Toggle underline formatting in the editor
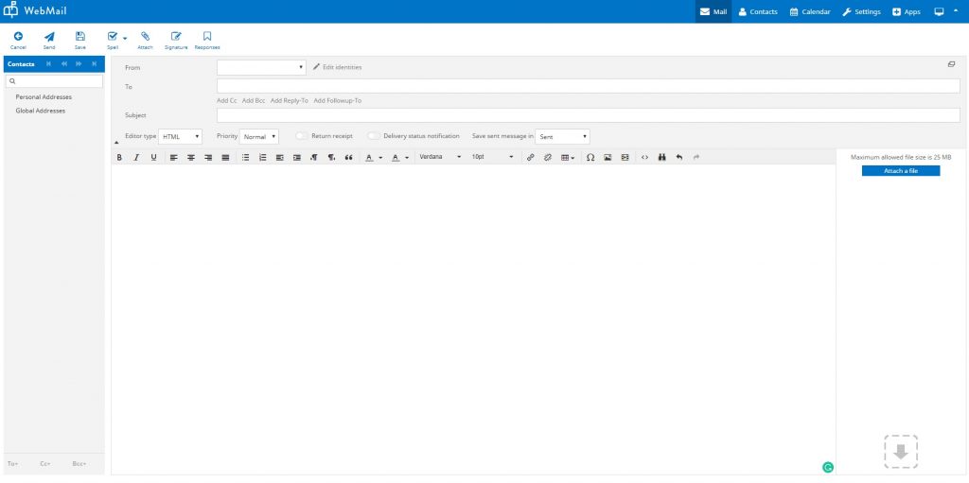969x483 pixels. pyautogui.click(x=154, y=158)
